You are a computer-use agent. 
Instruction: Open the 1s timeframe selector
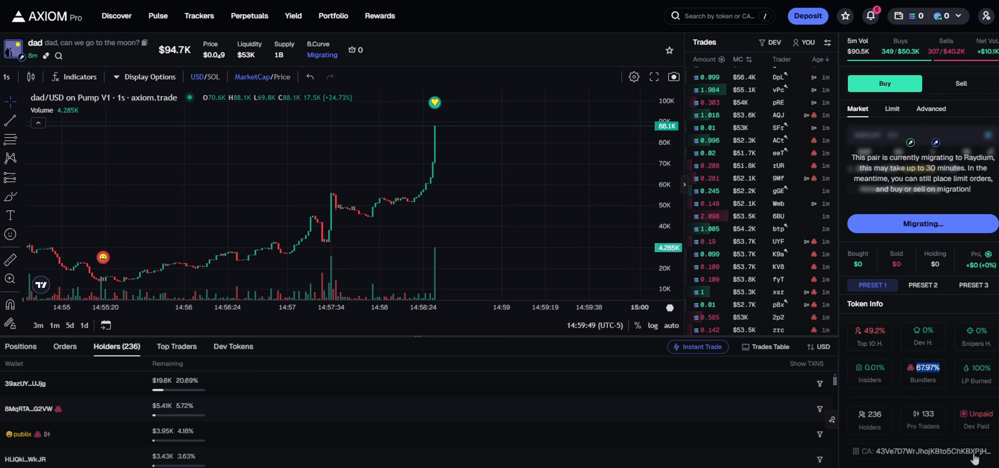6,76
